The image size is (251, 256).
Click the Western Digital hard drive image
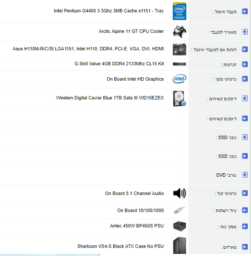tap(180, 99)
